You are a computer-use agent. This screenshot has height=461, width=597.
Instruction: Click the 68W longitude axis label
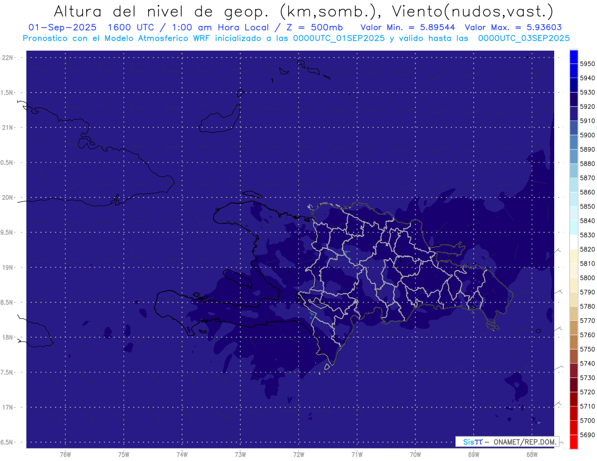[x=532, y=455]
